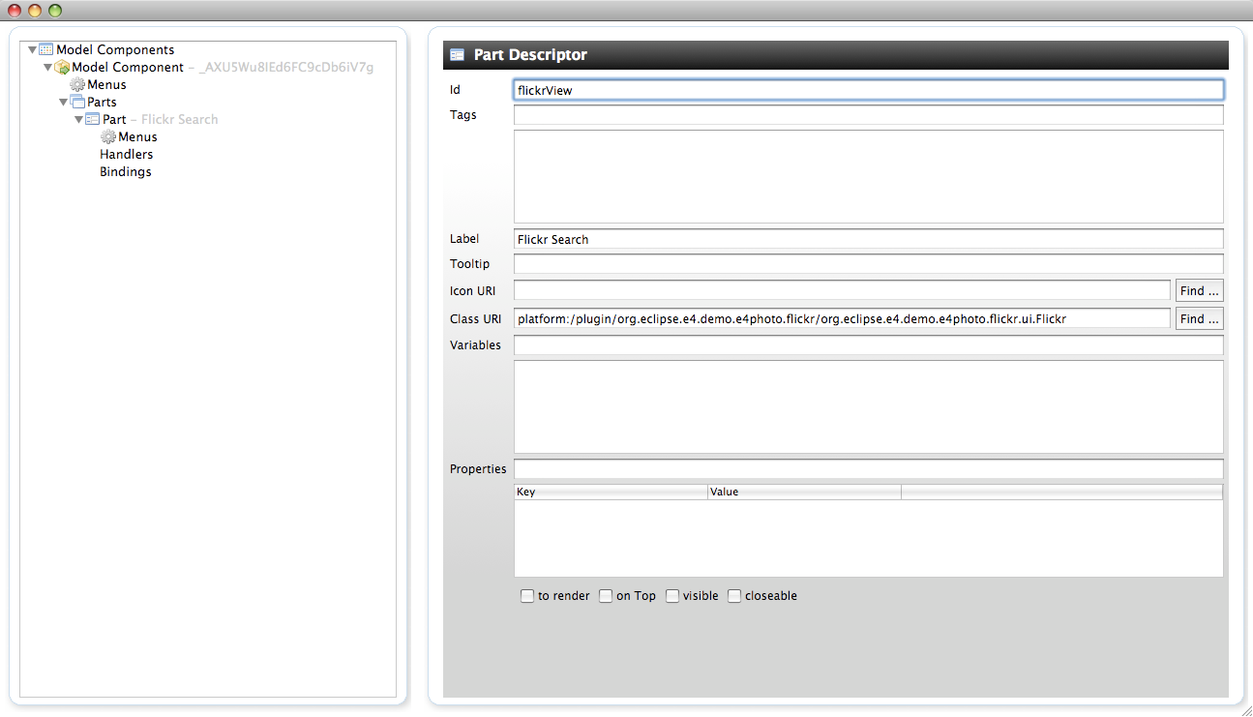Click the Tags list box
This screenshot has height=717, width=1253.
click(869, 176)
